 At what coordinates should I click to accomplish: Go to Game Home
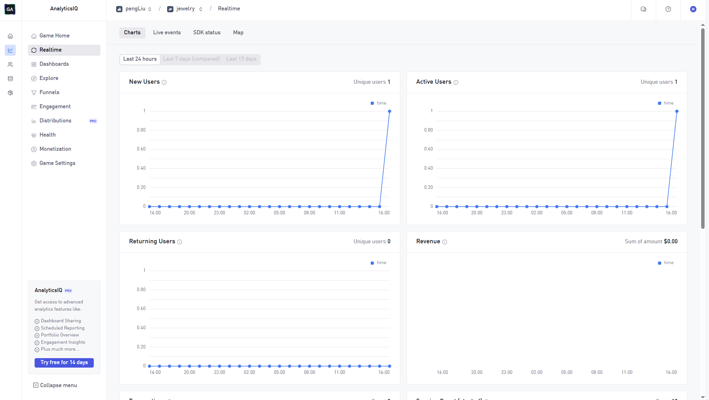[x=64, y=36]
